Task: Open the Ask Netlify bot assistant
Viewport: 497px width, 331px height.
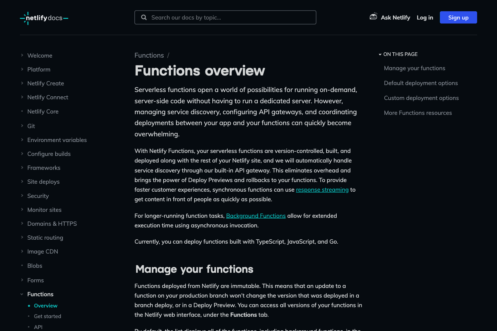Action: tap(390, 17)
